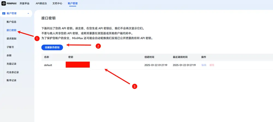
Task: Click the 密钥 column header
Action: (71, 57)
